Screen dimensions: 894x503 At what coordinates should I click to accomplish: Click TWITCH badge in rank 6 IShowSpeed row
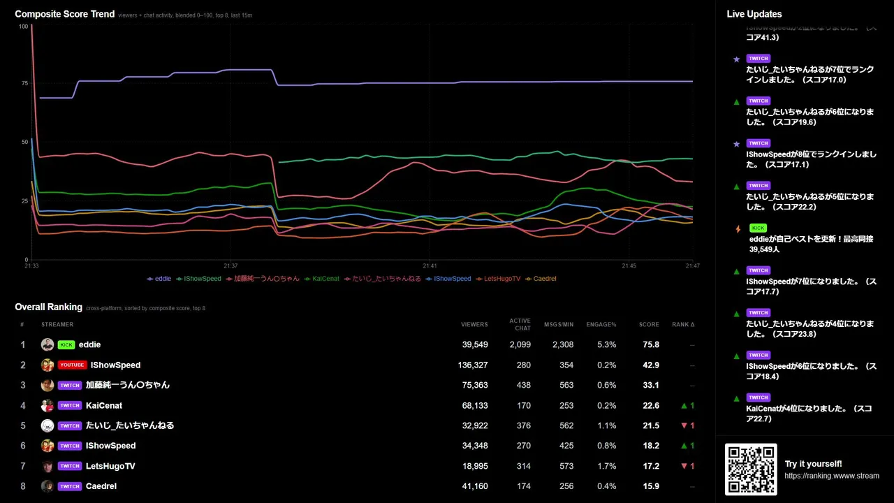[70, 446]
